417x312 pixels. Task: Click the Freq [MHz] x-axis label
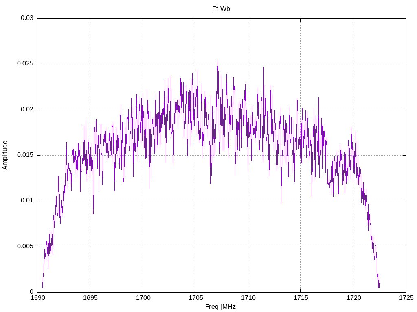[x=221, y=306]
